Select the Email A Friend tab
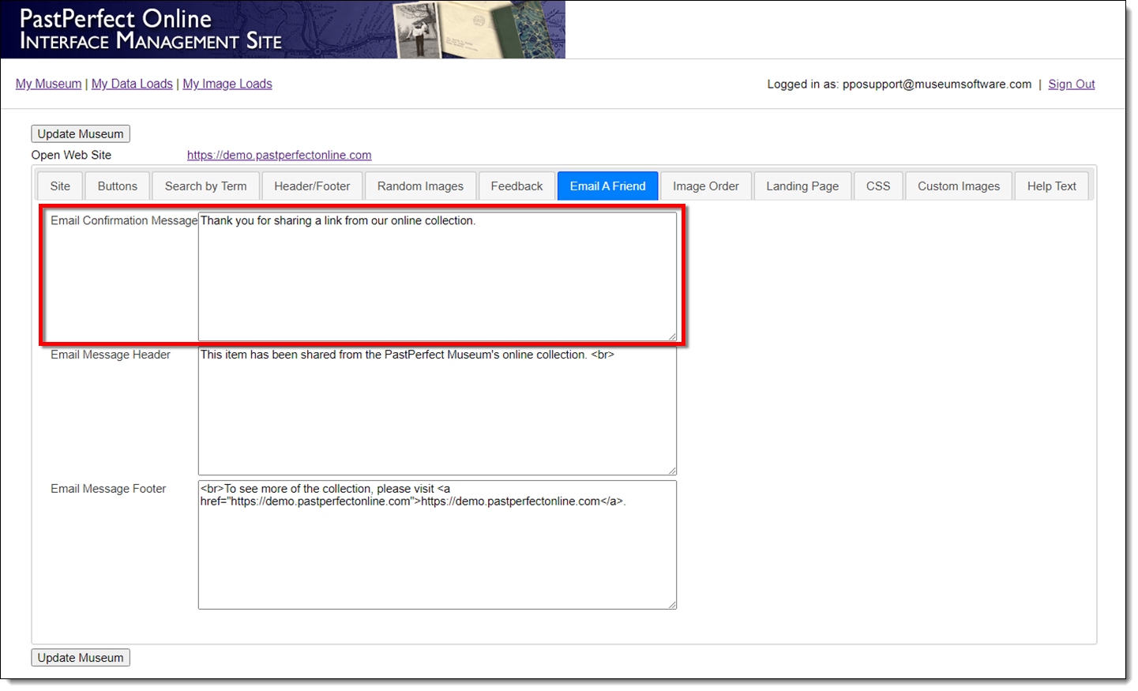This screenshot has height=691, width=1138. point(607,186)
